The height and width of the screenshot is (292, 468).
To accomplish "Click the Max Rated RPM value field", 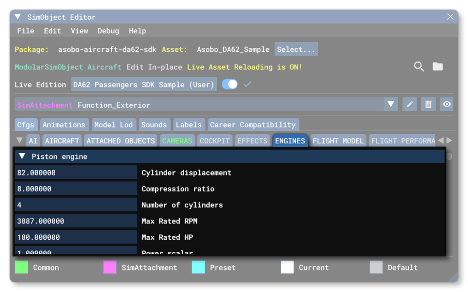I will click(75, 221).
